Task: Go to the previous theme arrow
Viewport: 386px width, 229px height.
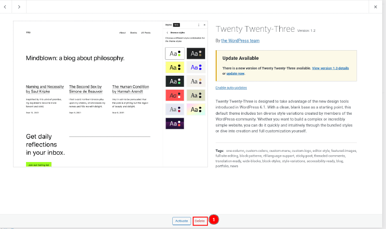Action: 5,7
